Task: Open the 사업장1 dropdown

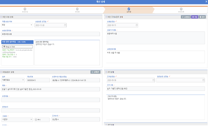Action: pyautogui.click(x=17, y=119)
